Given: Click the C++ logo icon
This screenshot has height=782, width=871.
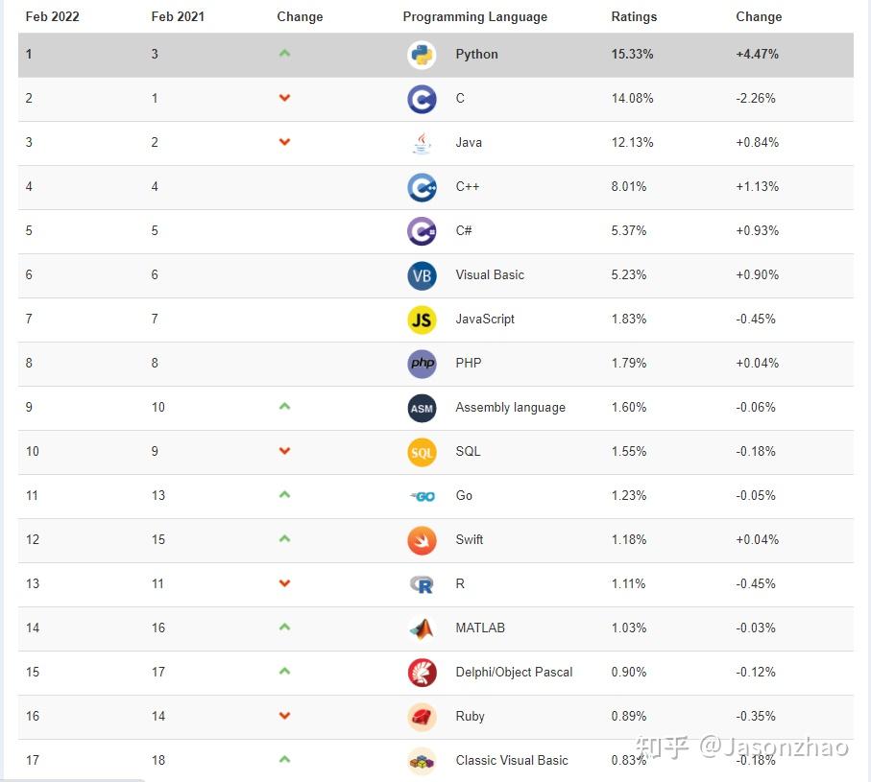Looking at the screenshot, I should (422, 187).
